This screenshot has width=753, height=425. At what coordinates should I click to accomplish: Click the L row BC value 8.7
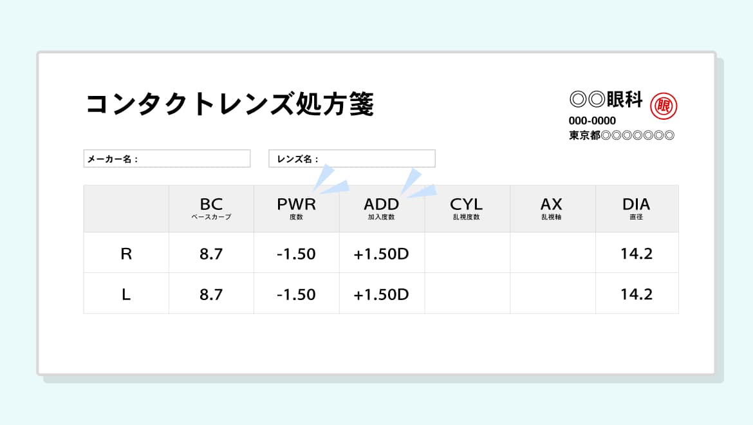211,294
